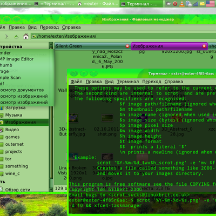
Task: Select 02.10.2011 shot.png thumbnail
Action: (x=107, y=118)
